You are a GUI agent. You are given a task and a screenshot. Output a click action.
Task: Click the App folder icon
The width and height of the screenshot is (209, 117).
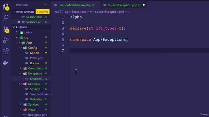(23, 43)
